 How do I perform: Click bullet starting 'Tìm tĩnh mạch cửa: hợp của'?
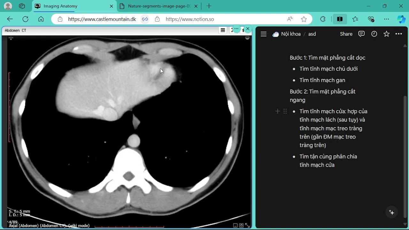(x=334, y=128)
